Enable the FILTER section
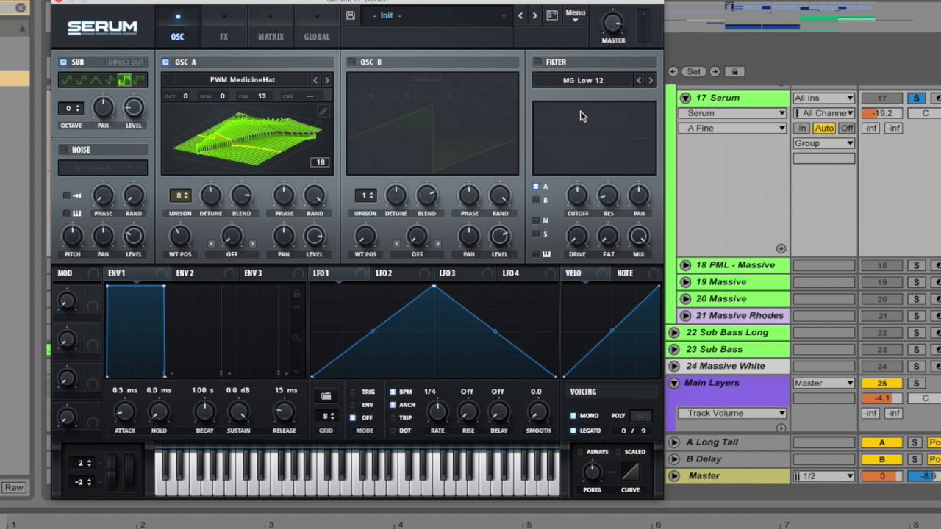This screenshot has width=941, height=529. [x=537, y=62]
